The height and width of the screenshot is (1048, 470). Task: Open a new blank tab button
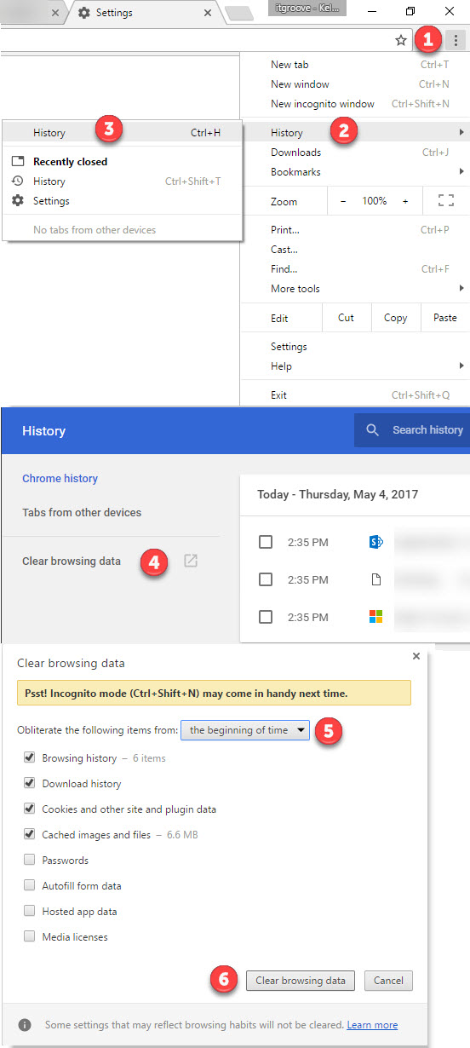(239, 13)
